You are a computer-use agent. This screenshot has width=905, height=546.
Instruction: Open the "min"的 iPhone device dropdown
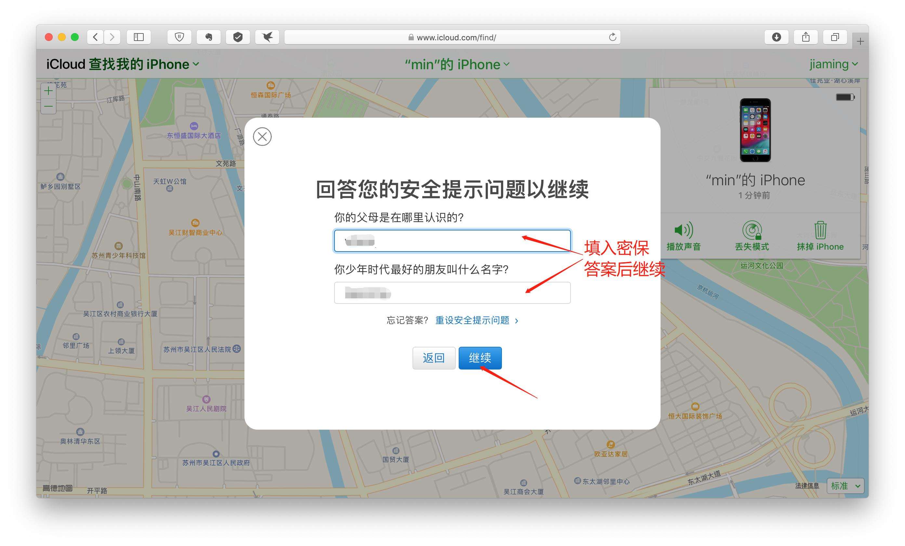pos(457,65)
